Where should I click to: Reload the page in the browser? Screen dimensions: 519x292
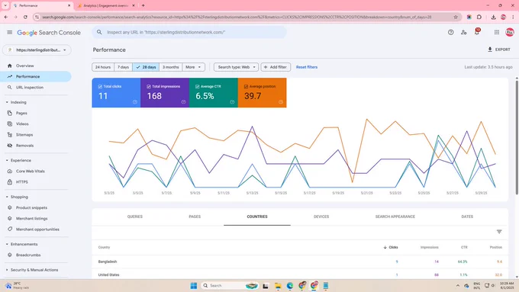[x=25, y=17]
